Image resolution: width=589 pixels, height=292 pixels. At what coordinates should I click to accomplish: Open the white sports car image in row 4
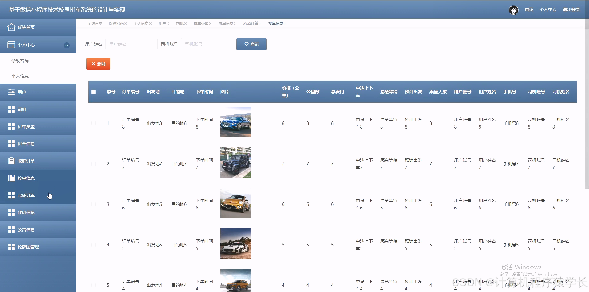[236, 244]
